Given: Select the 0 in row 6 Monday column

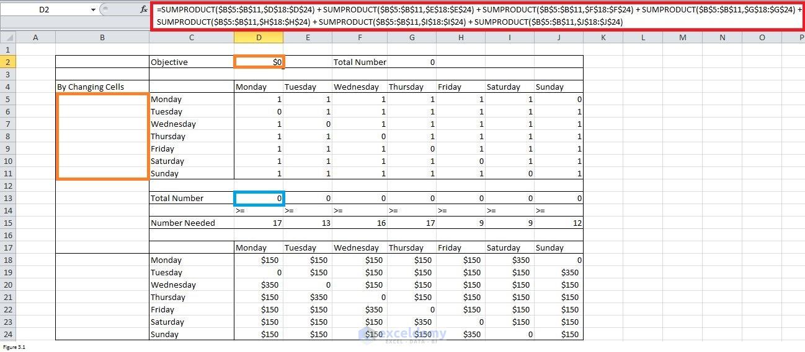Looking at the screenshot, I should [x=259, y=111].
